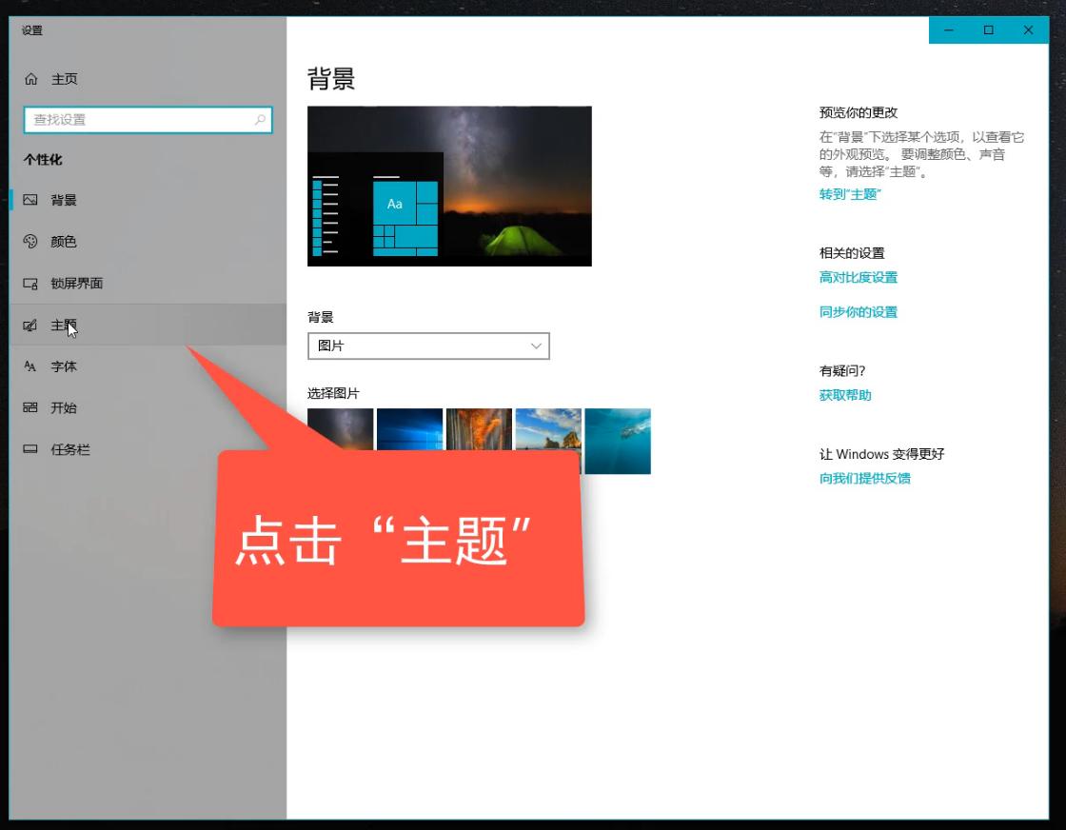Open the 任务栏 (Taskbar) settings page
This screenshot has width=1066, height=830.
pyautogui.click(x=71, y=448)
